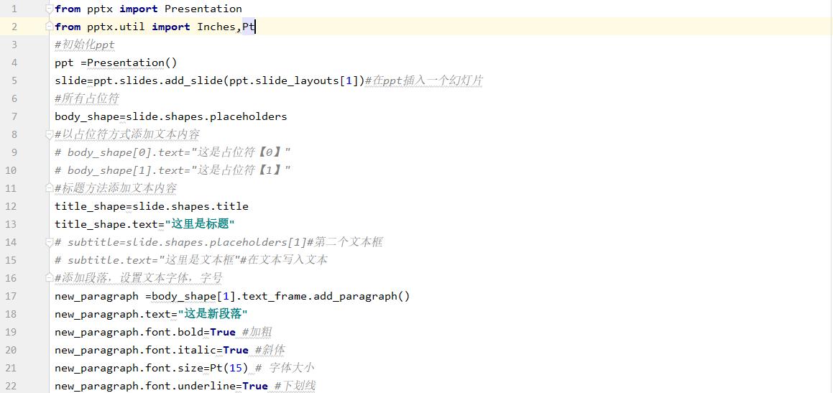The image size is (833, 393).
Task: Click the comment '#加粗'
Action: (x=257, y=332)
